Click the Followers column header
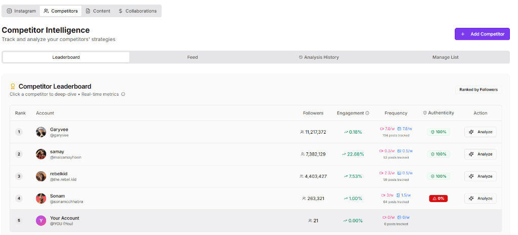 click(x=313, y=113)
